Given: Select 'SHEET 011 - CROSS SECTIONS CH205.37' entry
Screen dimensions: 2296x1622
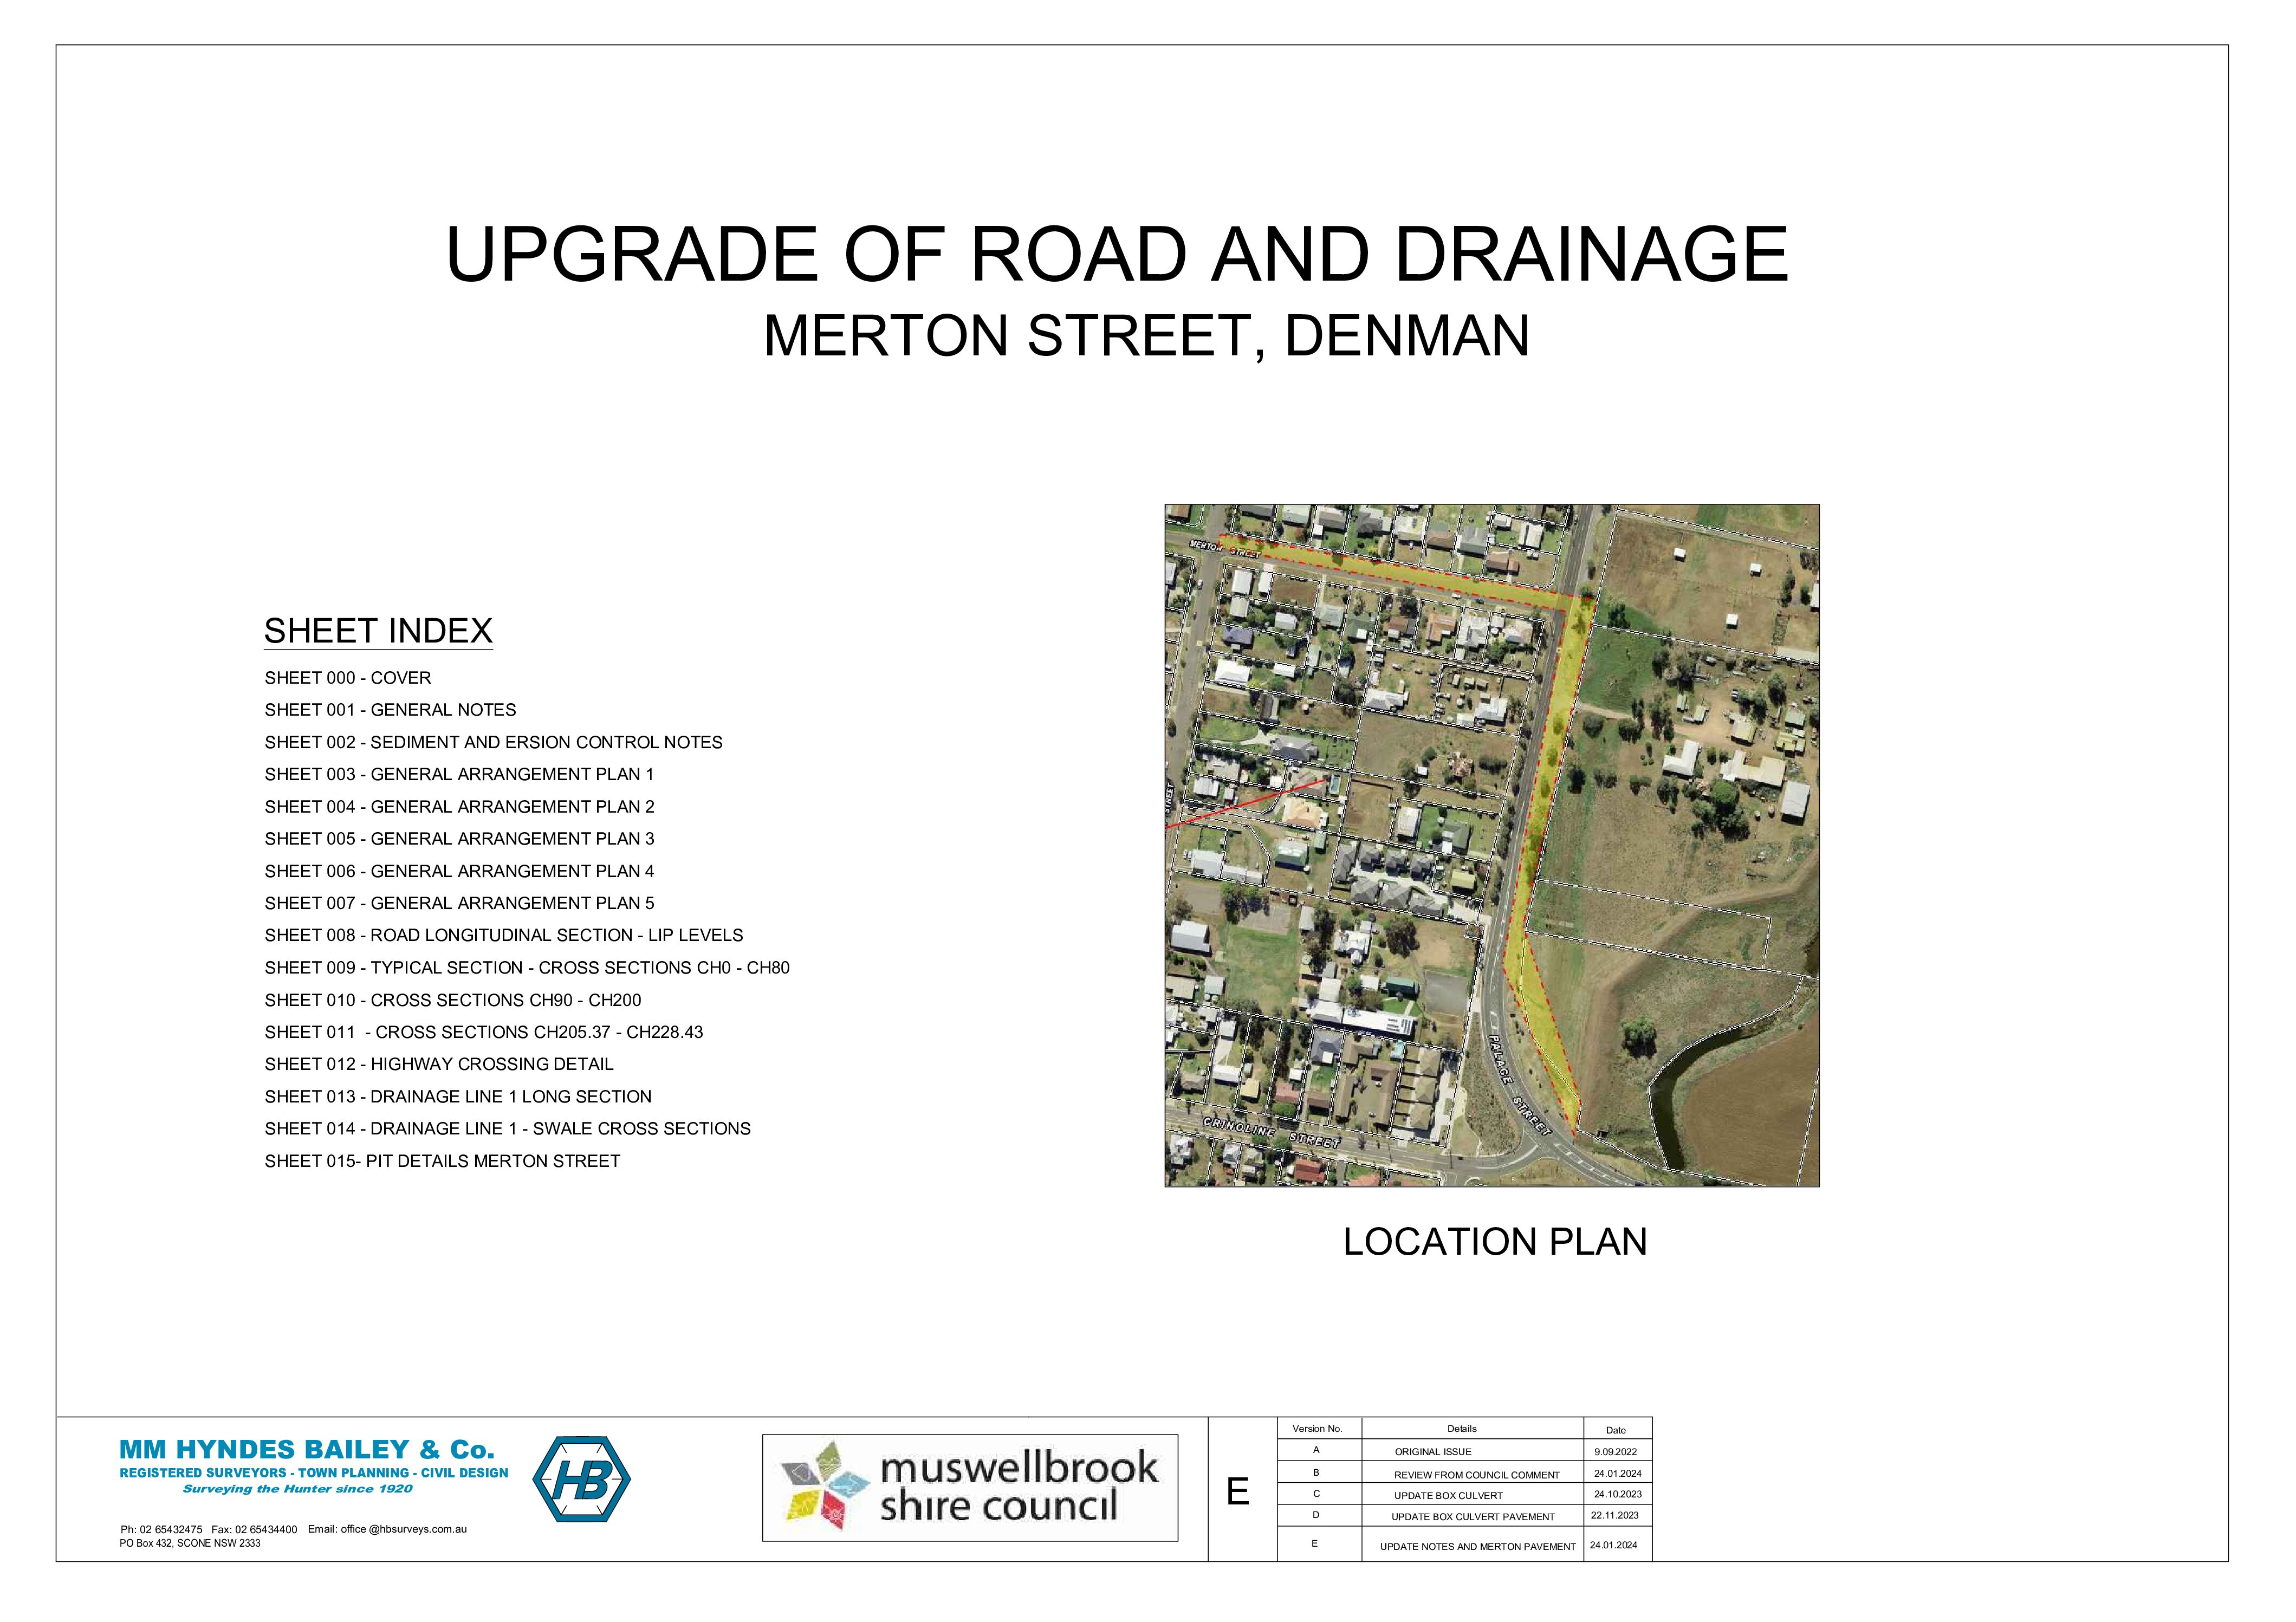Looking at the screenshot, I should 484,1032.
